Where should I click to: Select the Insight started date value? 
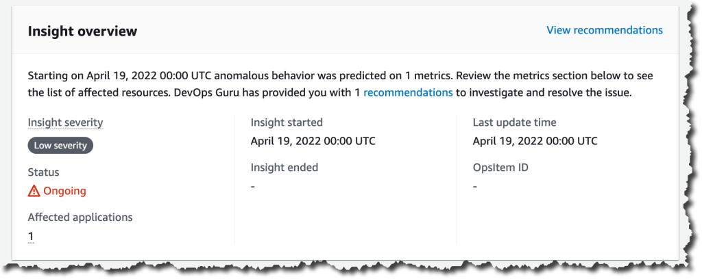(313, 141)
